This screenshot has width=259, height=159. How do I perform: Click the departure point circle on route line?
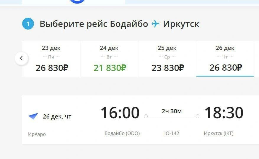[146, 116]
